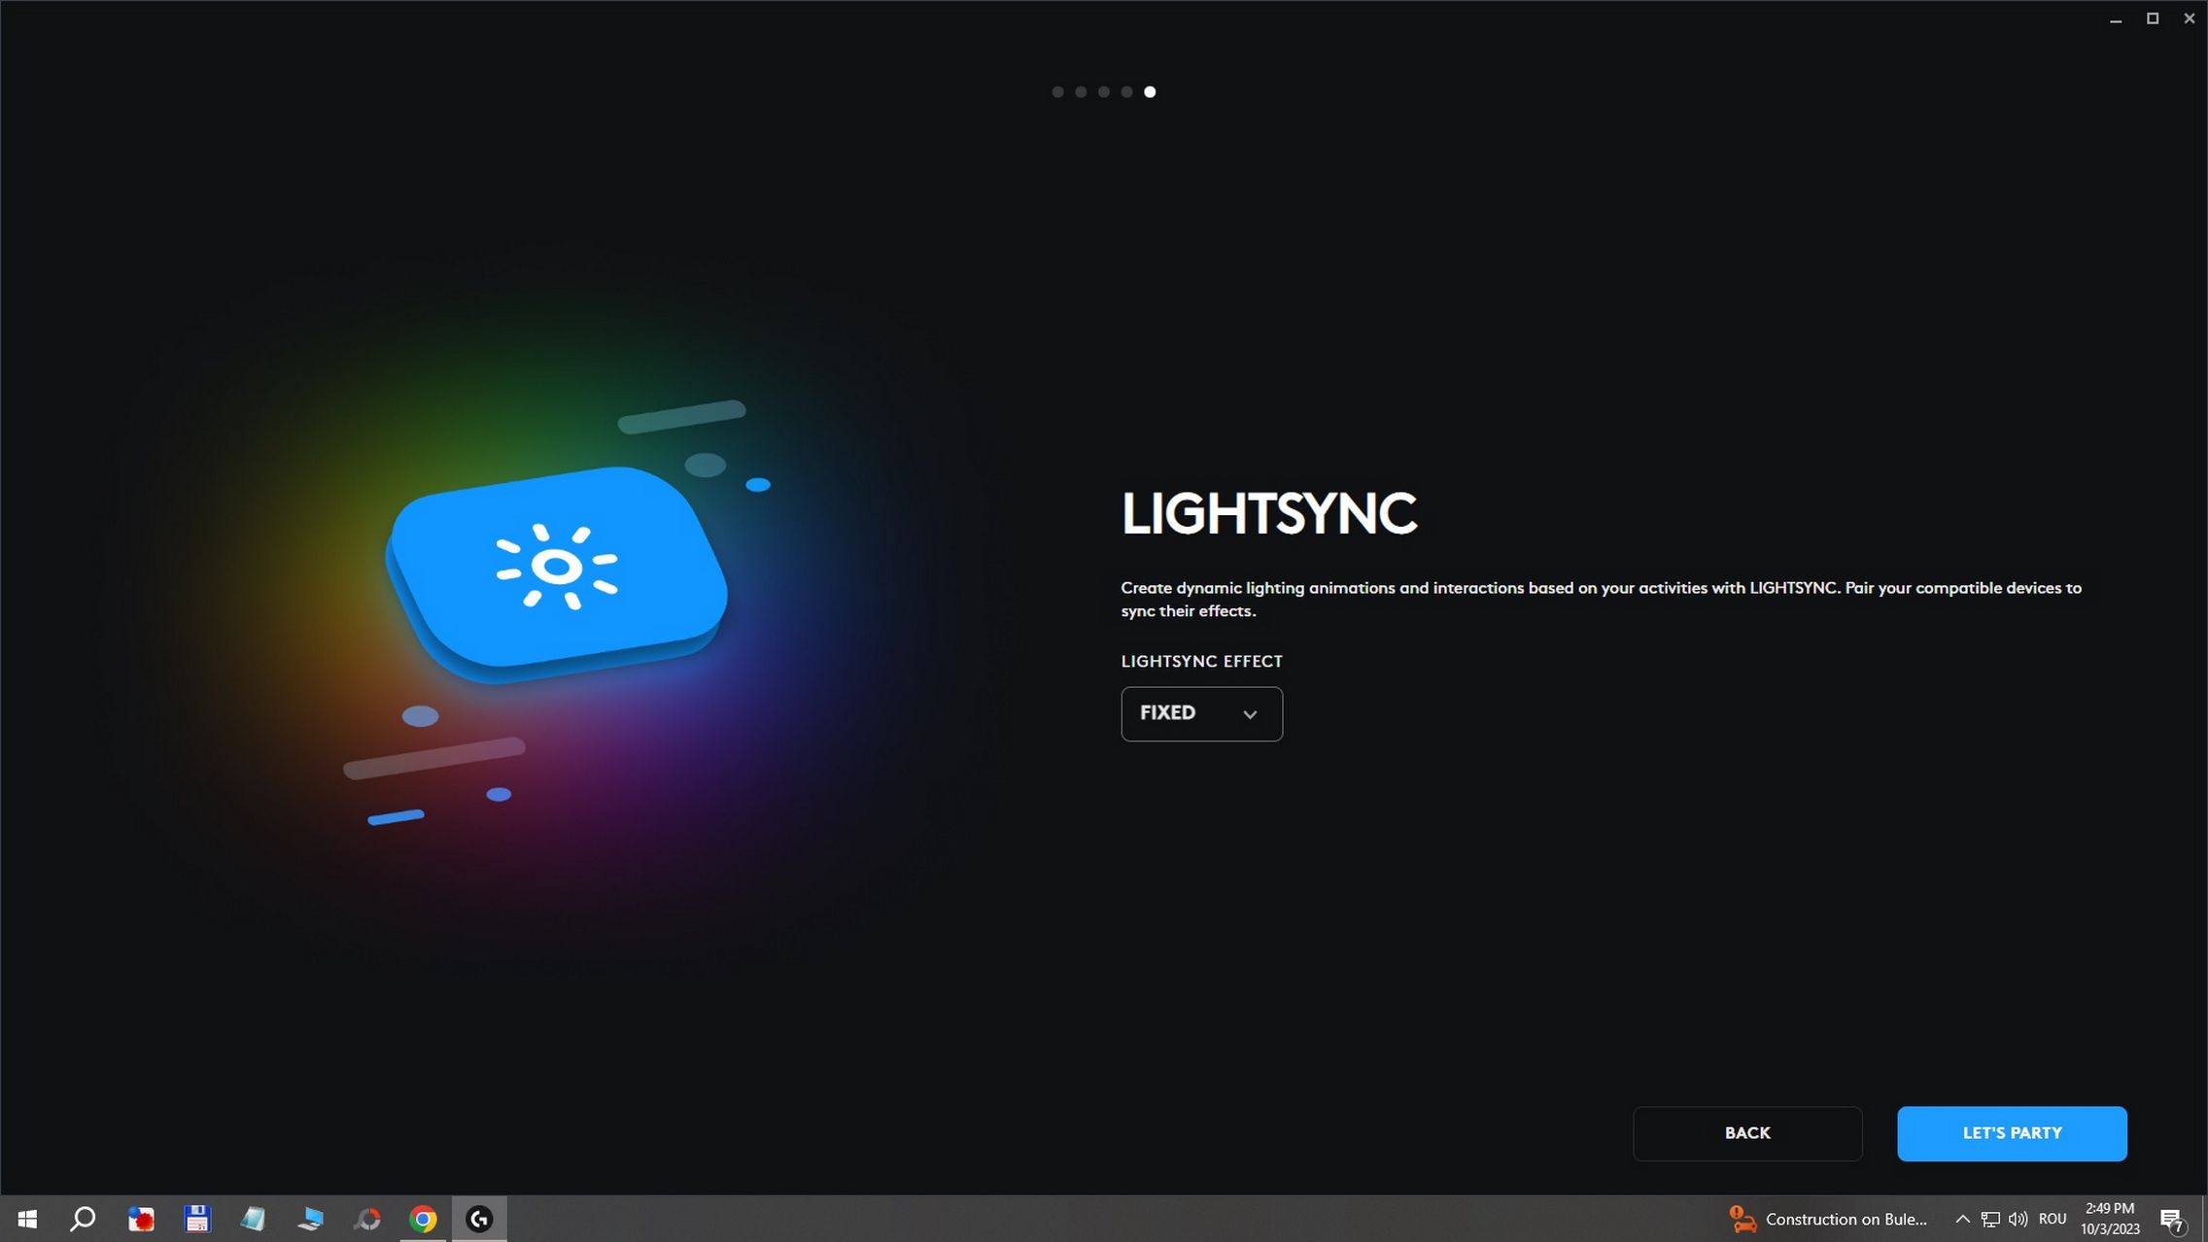Jump to the first onboarding page dot
The height and width of the screenshot is (1242, 2208).
pyautogui.click(x=1057, y=92)
